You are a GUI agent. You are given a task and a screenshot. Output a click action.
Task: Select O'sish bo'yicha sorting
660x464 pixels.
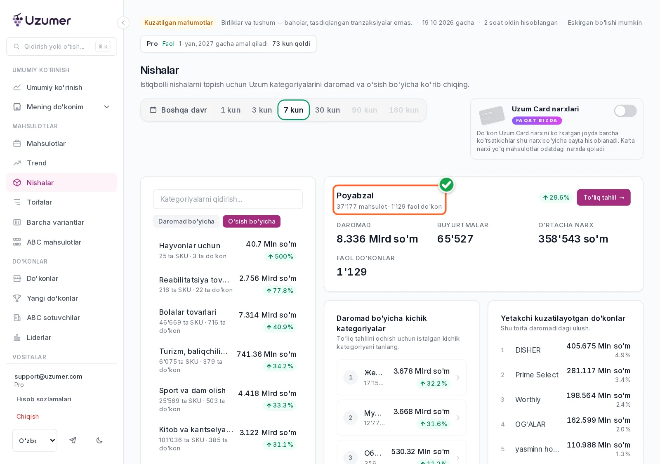(x=252, y=221)
